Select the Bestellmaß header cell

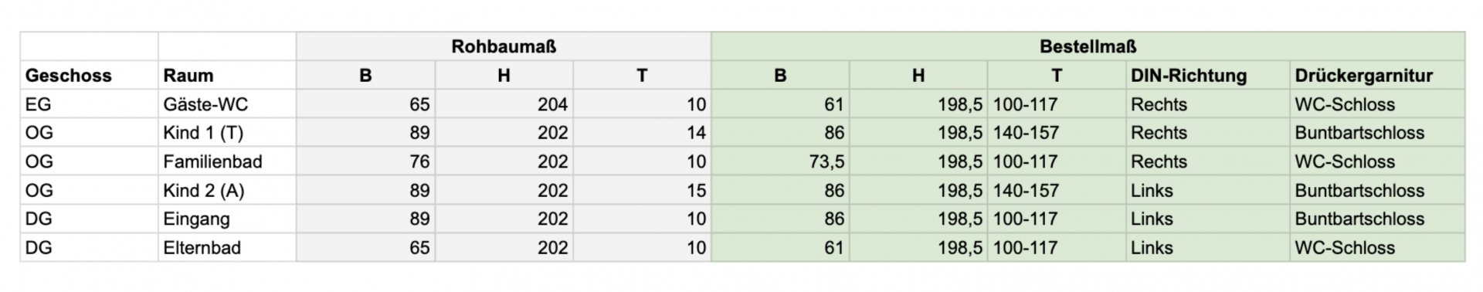tap(1088, 46)
